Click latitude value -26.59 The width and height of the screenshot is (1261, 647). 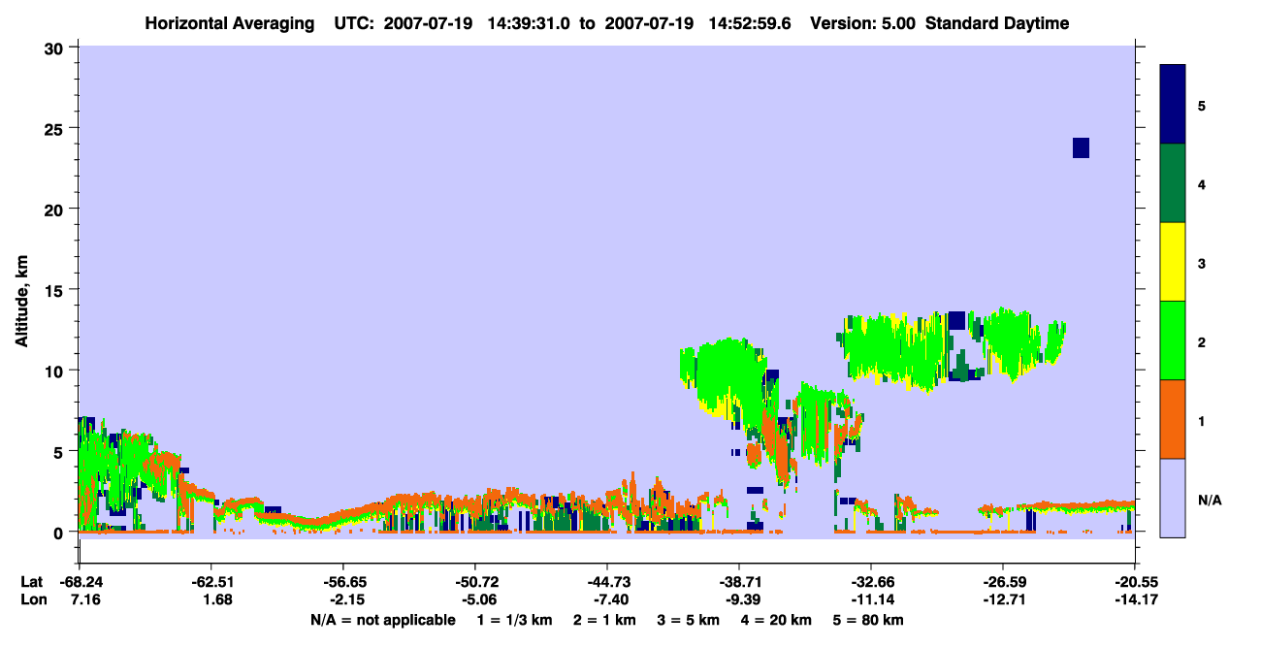1003,582
